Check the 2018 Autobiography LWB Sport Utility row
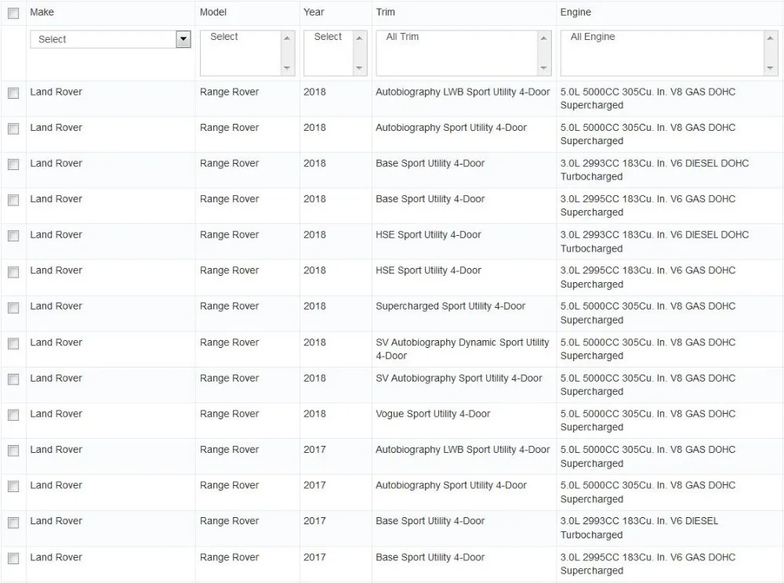The width and height of the screenshot is (784, 583). [x=13, y=93]
